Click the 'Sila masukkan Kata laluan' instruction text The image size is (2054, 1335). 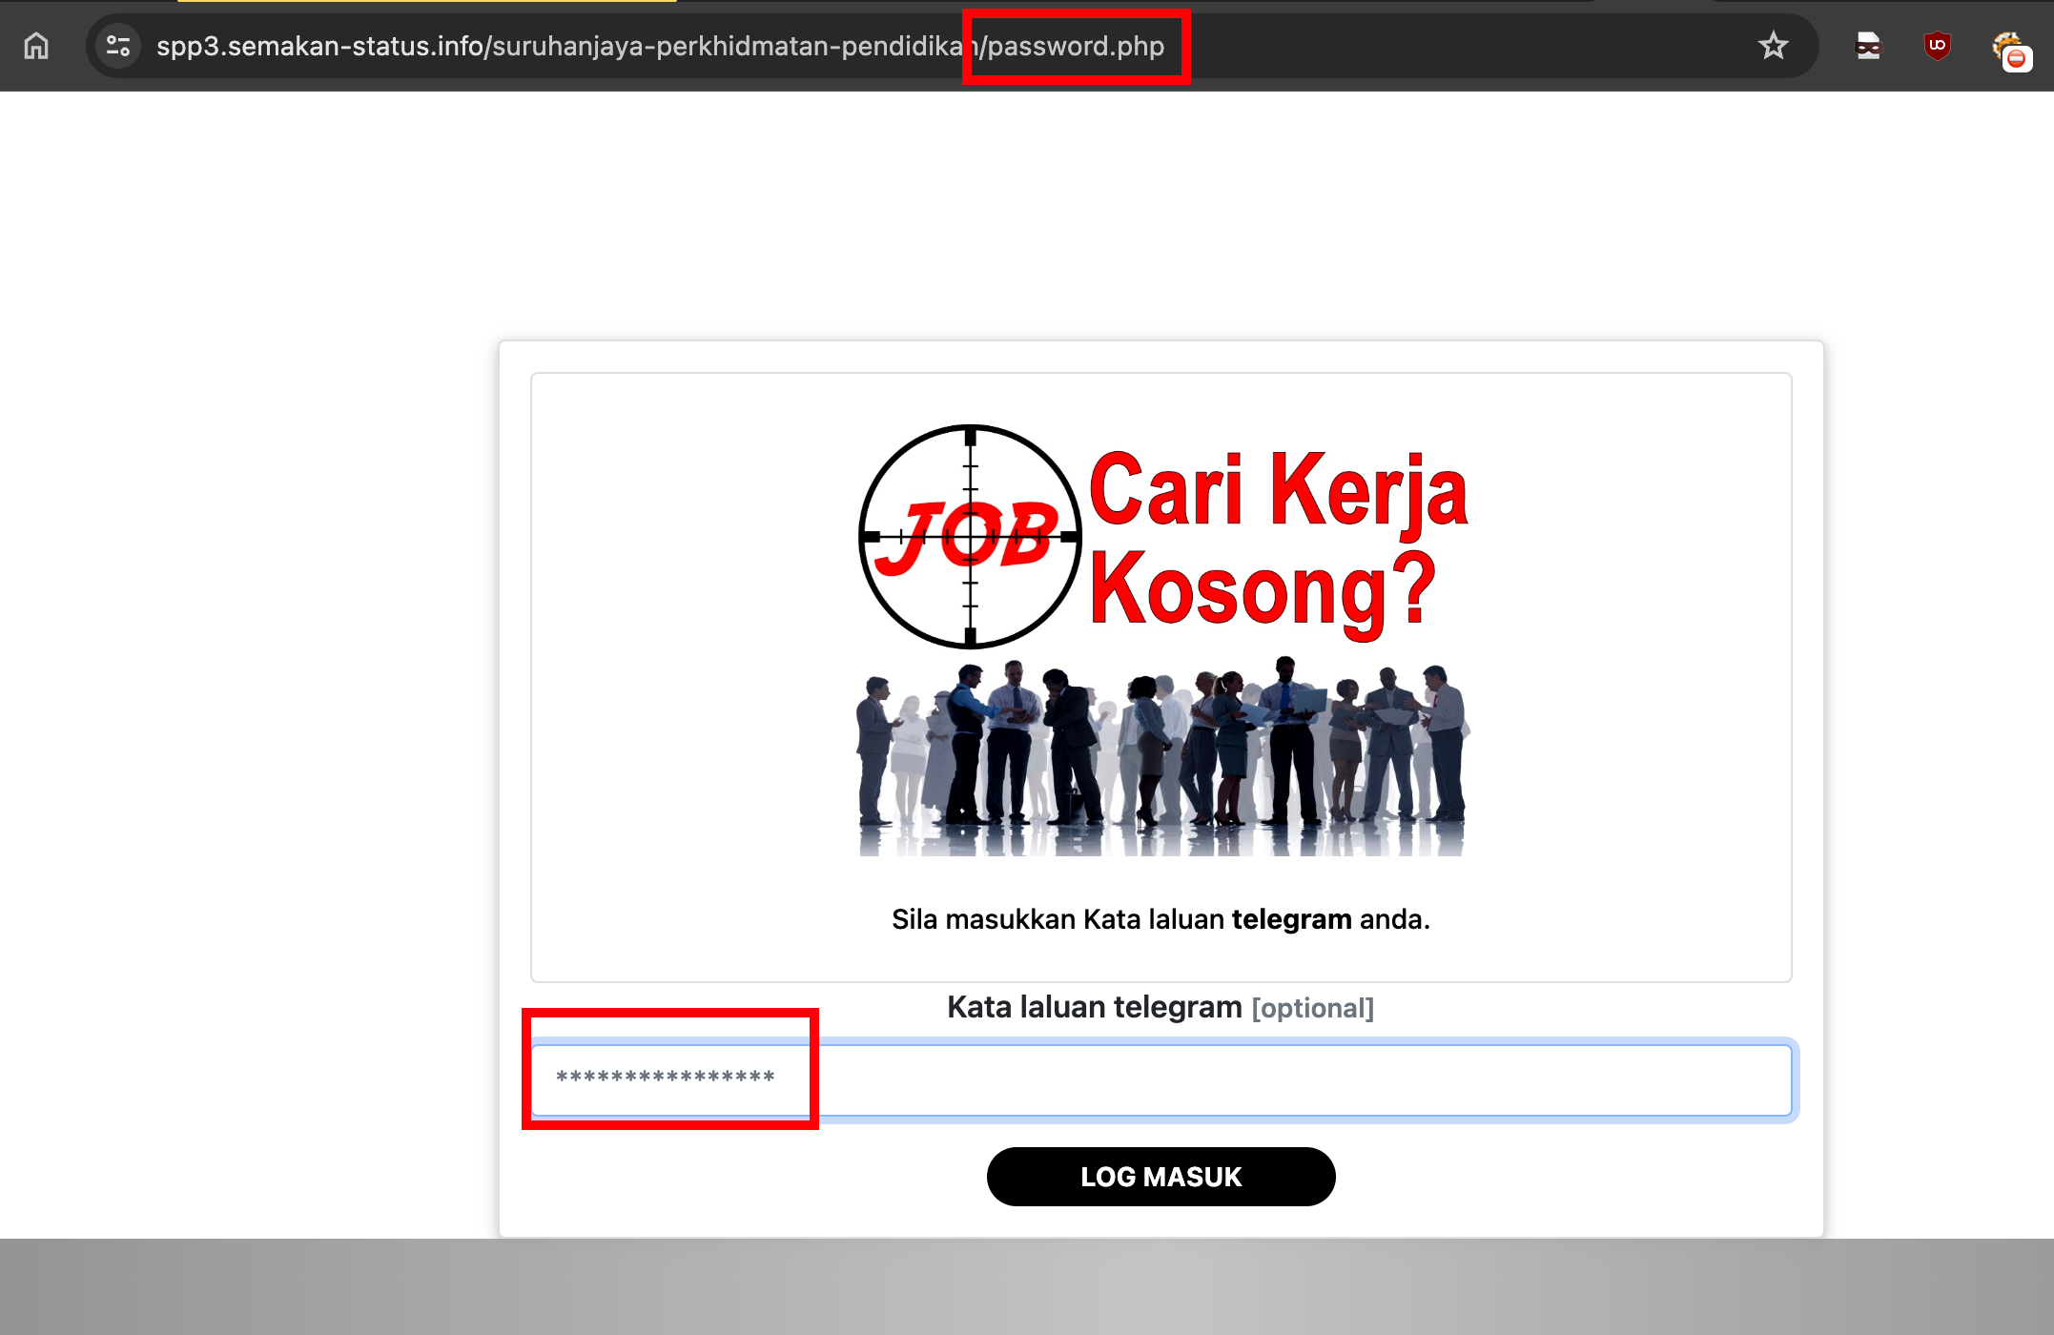click(1058, 919)
